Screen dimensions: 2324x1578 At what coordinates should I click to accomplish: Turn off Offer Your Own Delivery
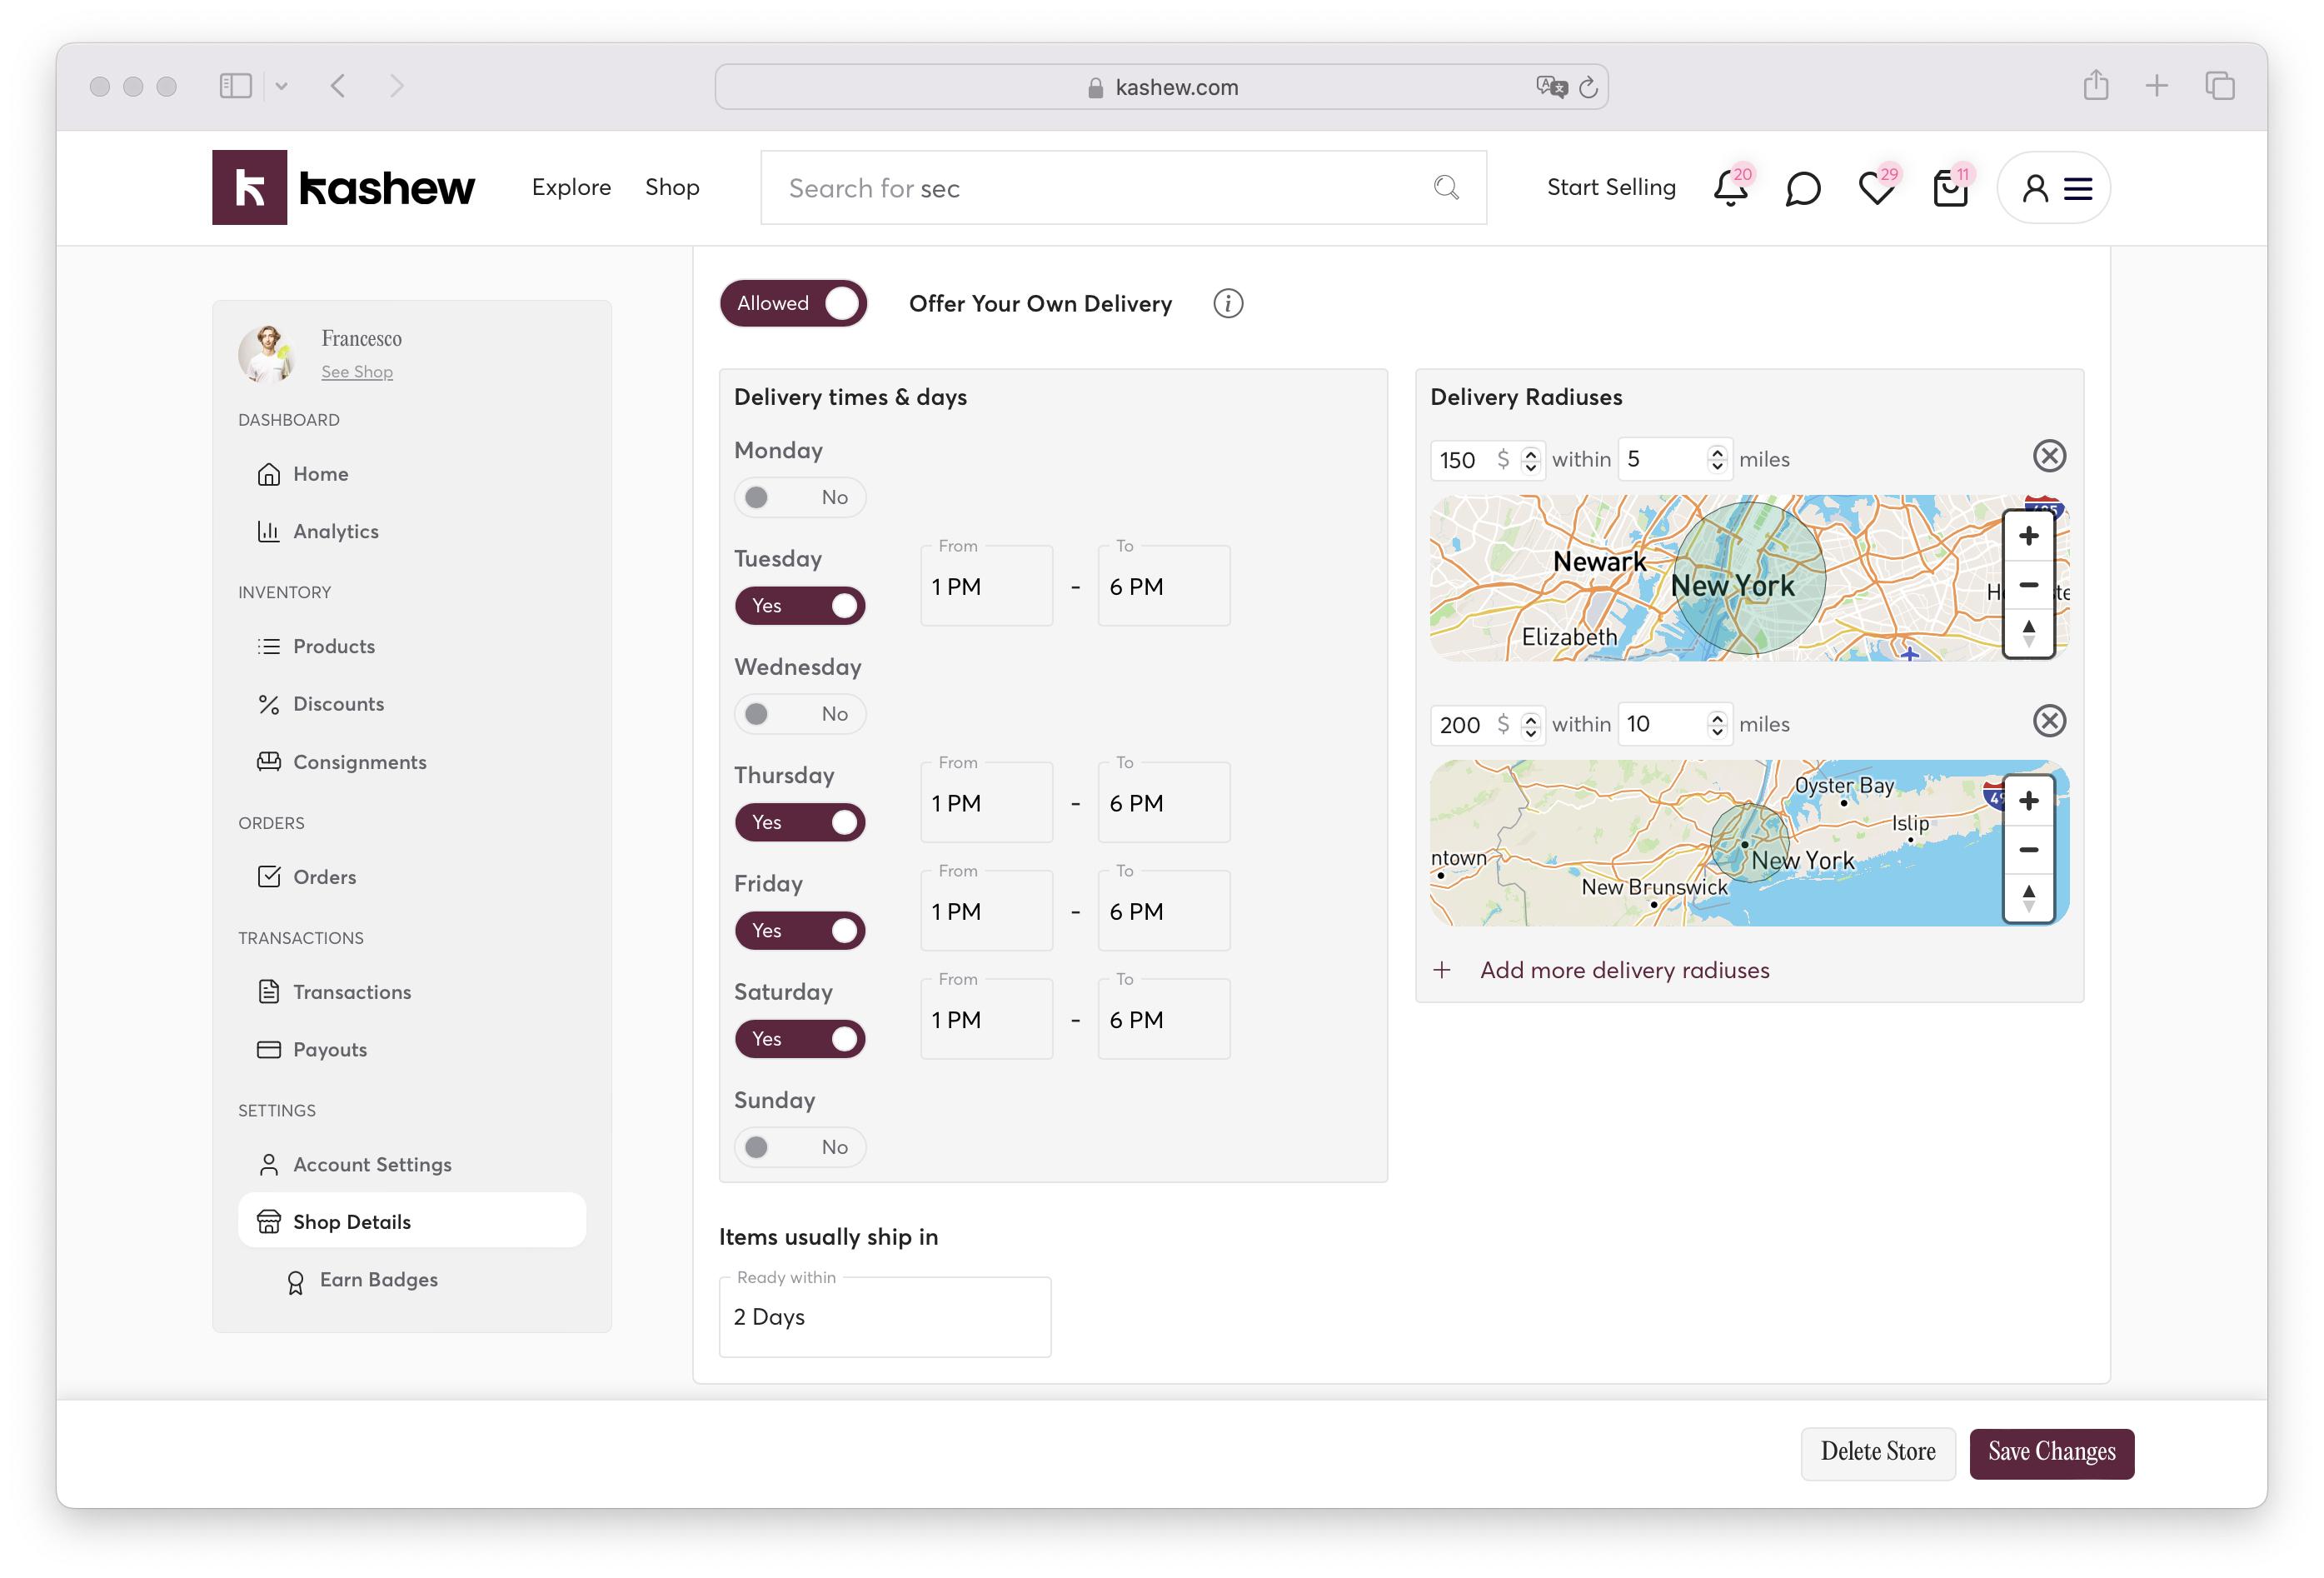[793, 303]
